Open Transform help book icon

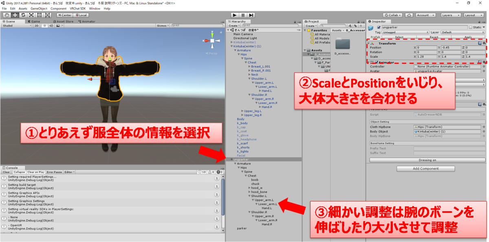coord(480,44)
